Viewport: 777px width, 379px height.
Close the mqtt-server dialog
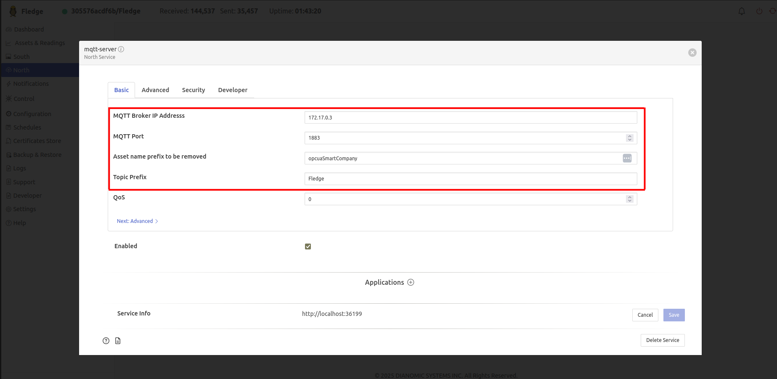pyautogui.click(x=692, y=53)
